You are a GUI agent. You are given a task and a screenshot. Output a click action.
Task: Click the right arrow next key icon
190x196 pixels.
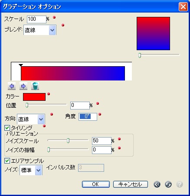click(x=23, y=86)
